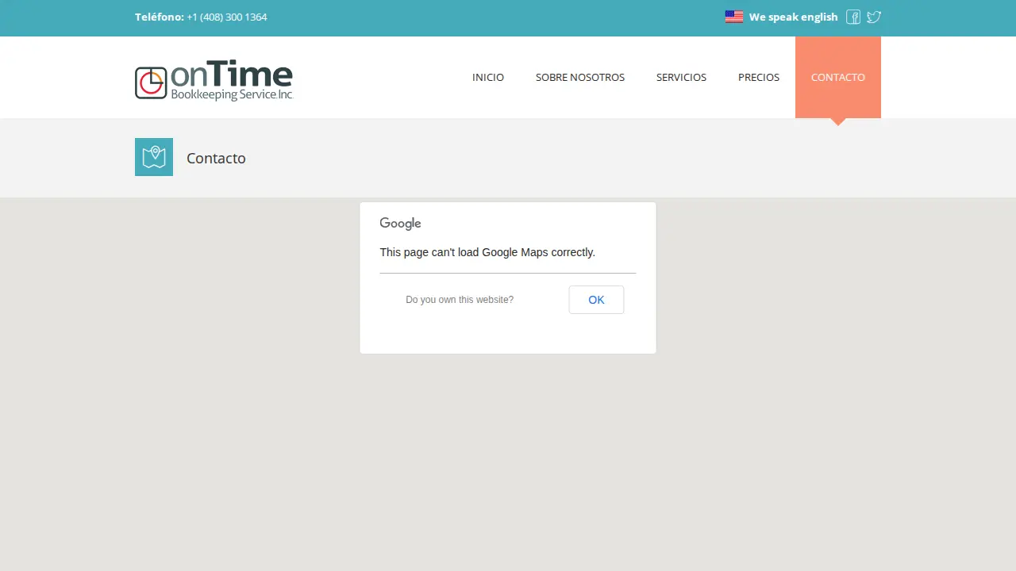Click the Google logo in the dialog
The height and width of the screenshot is (571, 1016).
tap(400, 224)
